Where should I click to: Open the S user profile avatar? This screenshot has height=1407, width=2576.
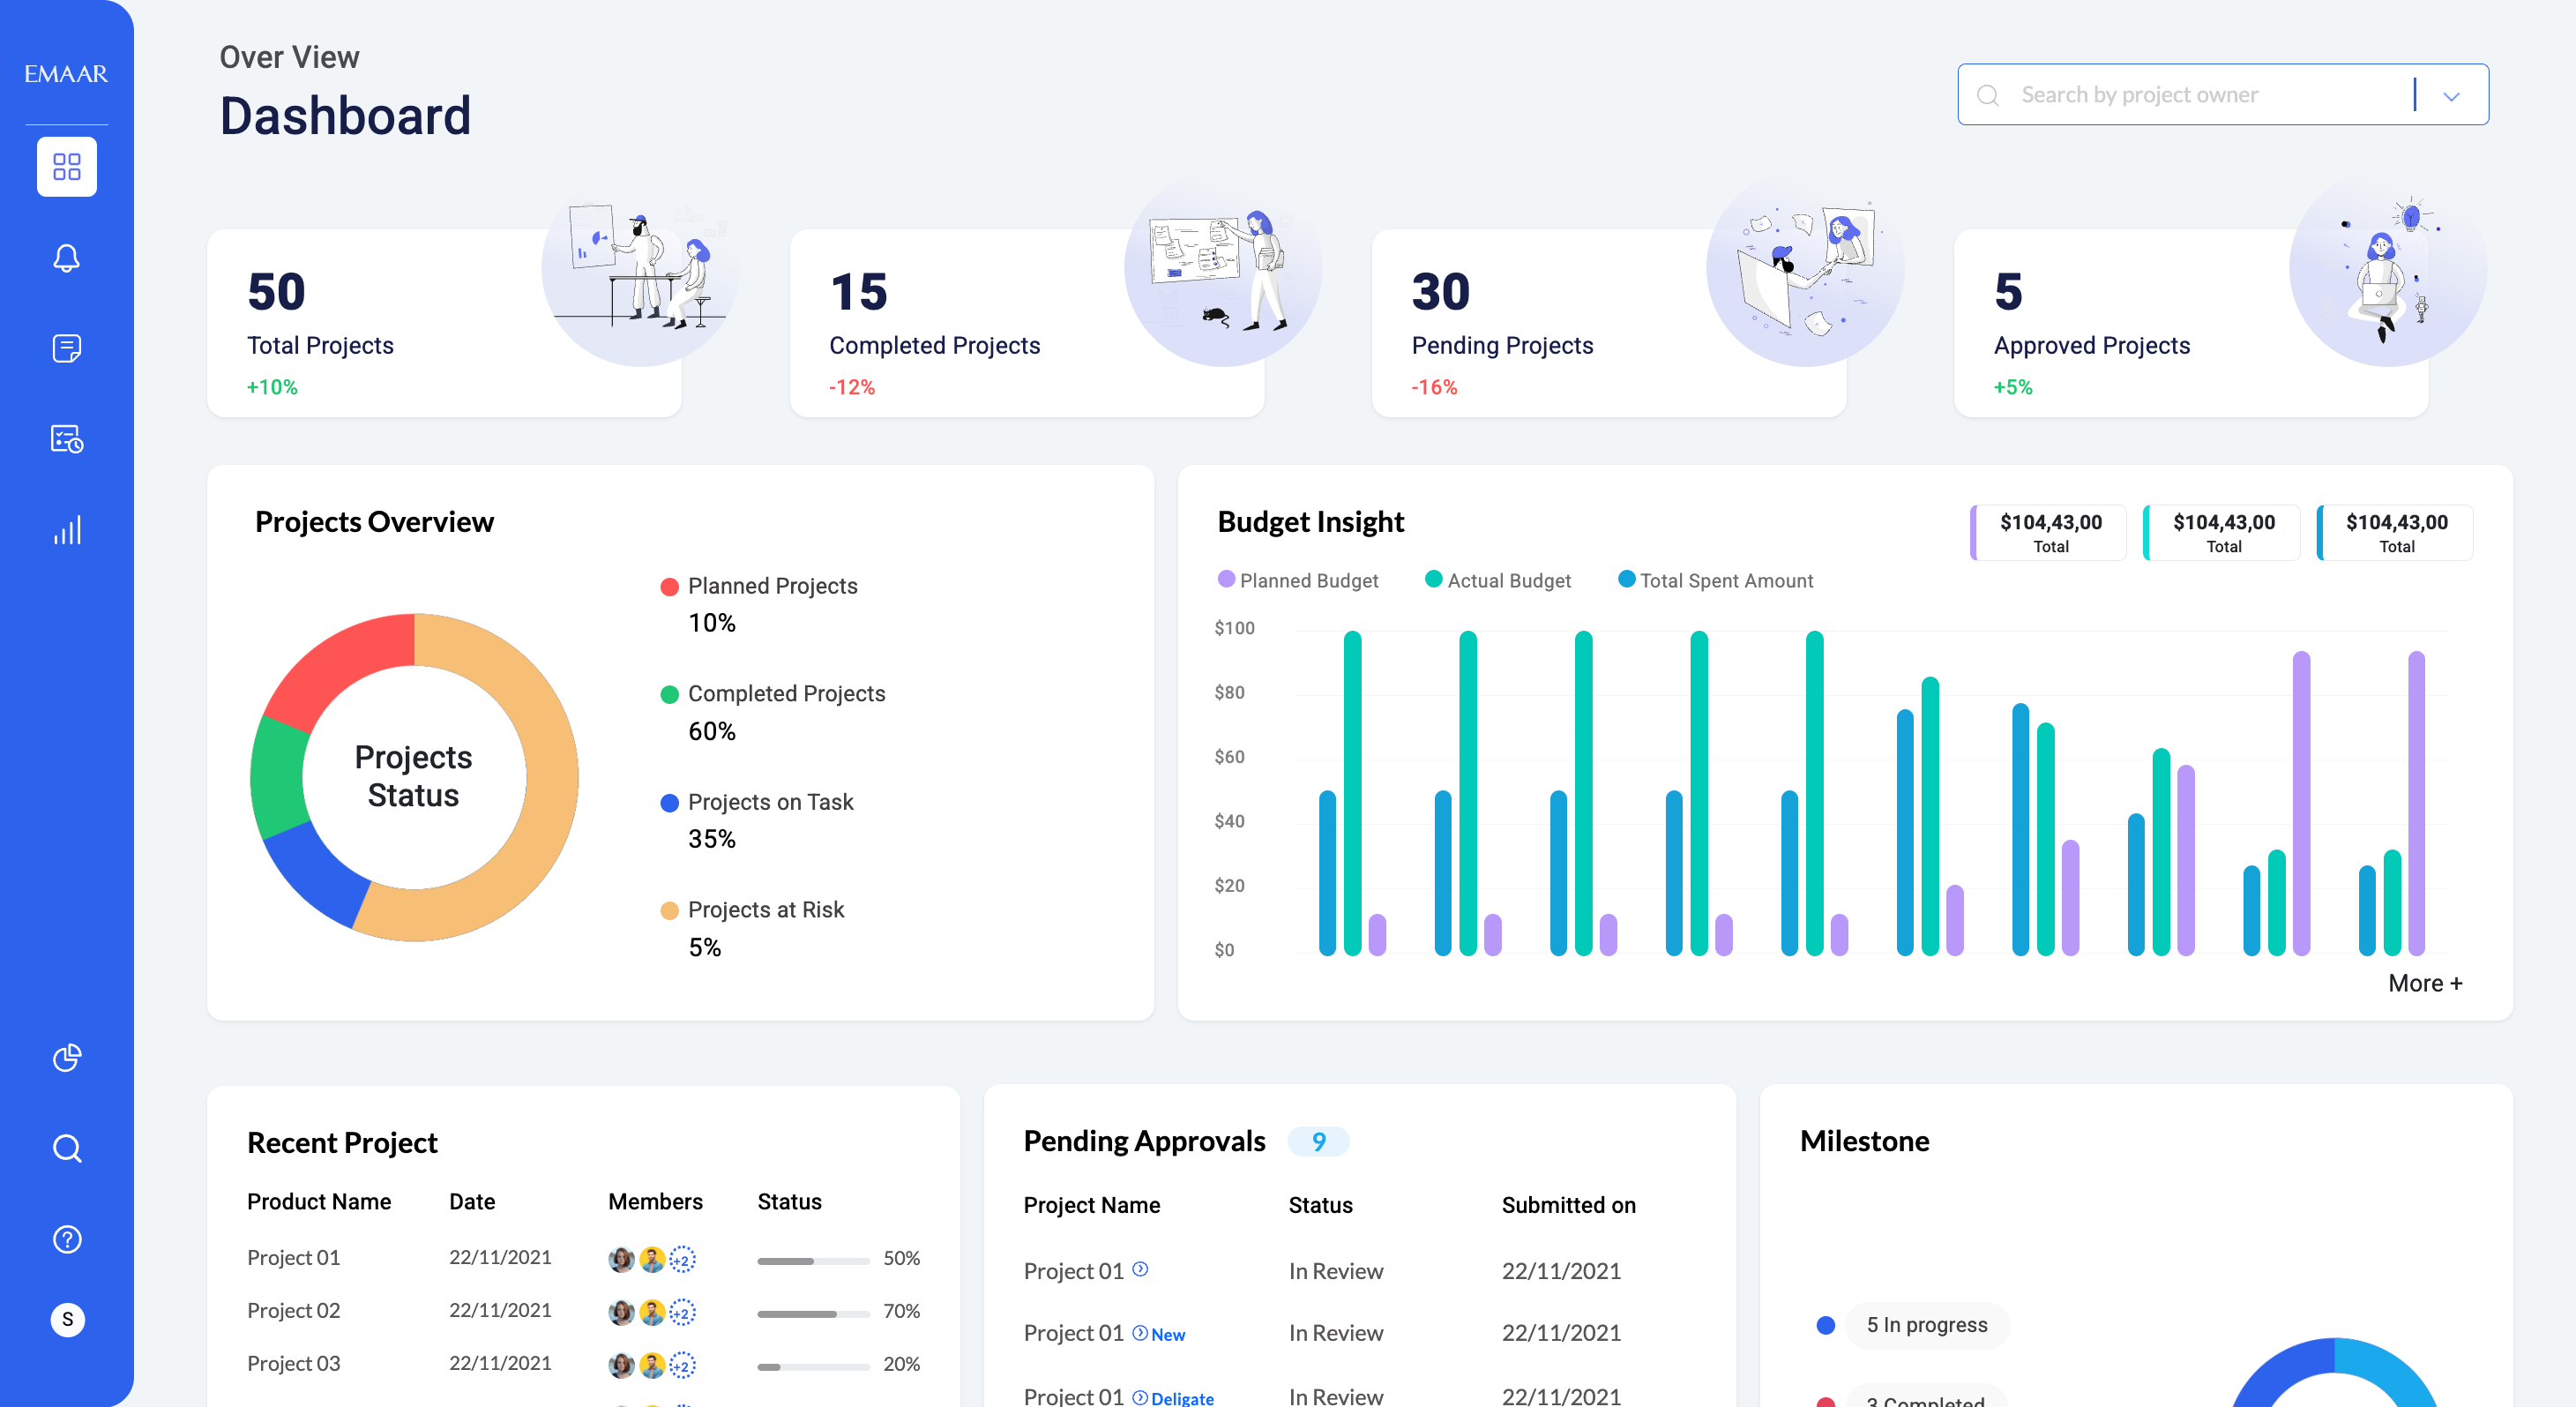click(x=67, y=1320)
